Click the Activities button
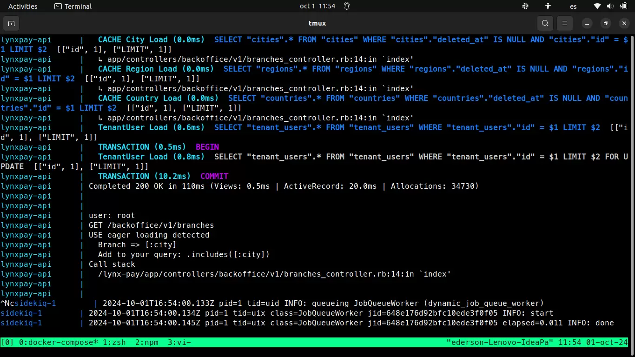635x357 pixels. click(x=23, y=6)
